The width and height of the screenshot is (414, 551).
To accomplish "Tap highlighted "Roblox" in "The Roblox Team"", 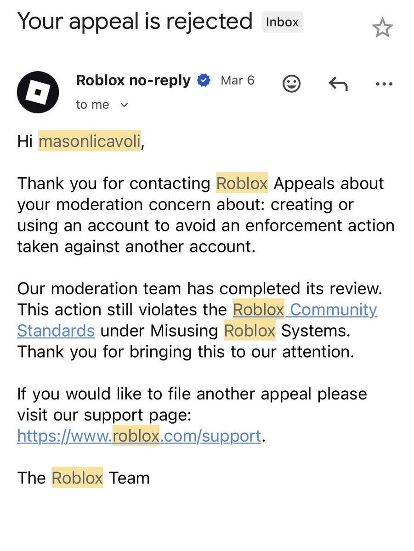I will point(77,478).
